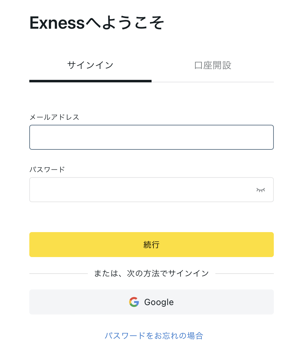Click the divider line right of サインイン text
The image size is (300, 360).
(x=244, y=274)
